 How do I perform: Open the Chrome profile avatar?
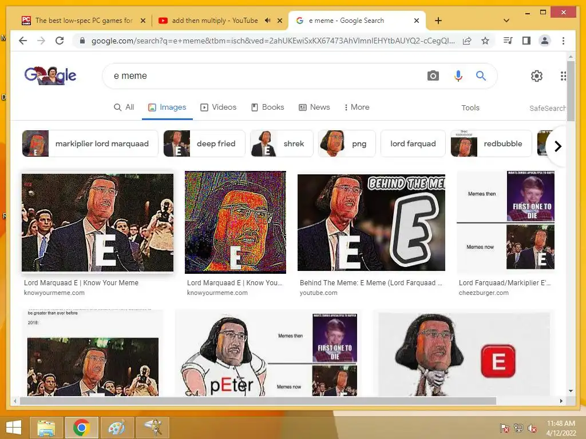pos(545,41)
